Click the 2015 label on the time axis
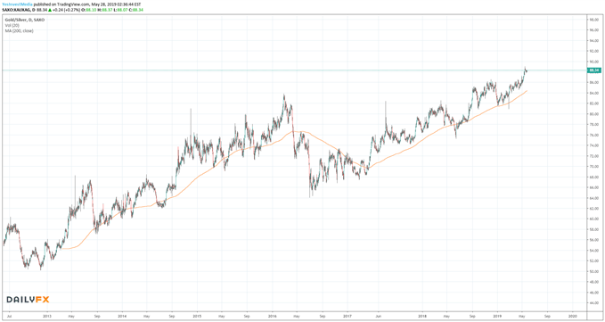This screenshot has width=605, height=322. click(197, 316)
